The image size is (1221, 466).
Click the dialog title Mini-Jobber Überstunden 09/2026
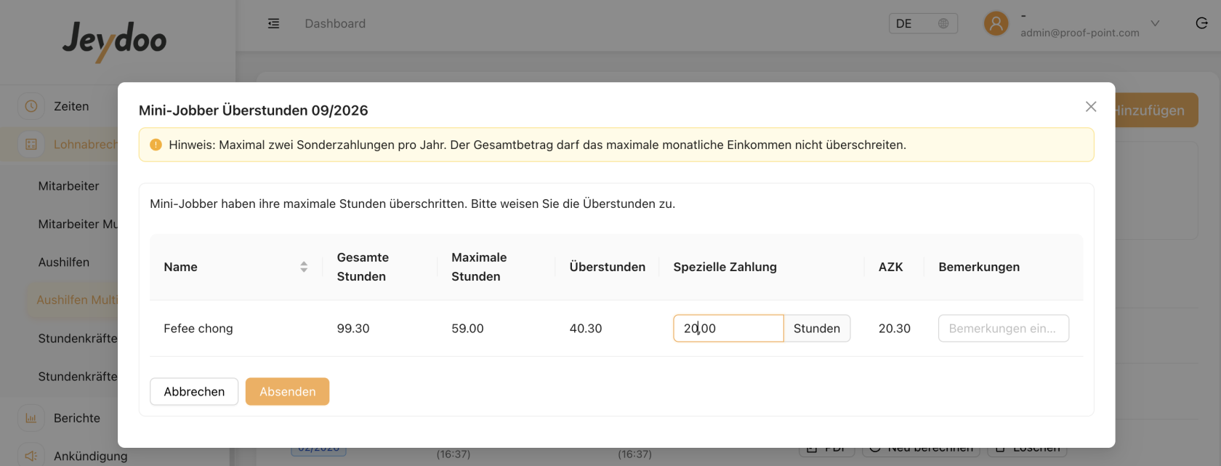(x=253, y=111)
